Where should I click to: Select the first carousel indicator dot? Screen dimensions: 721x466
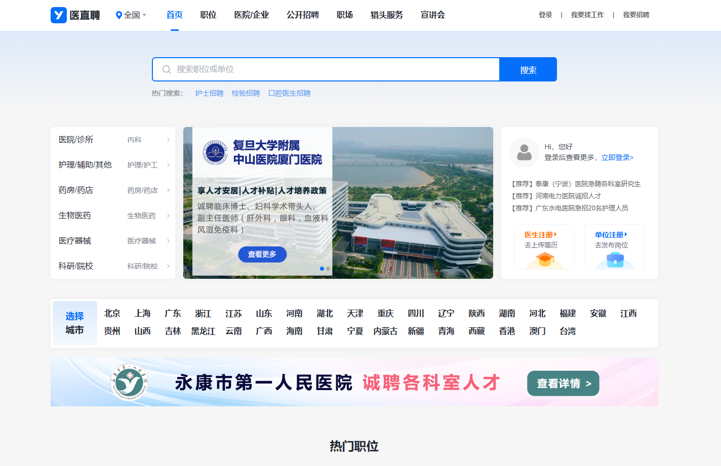322,269
